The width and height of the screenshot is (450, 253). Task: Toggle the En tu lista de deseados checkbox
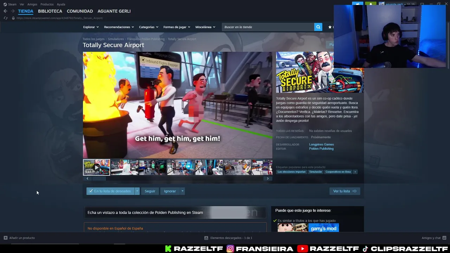91,191
